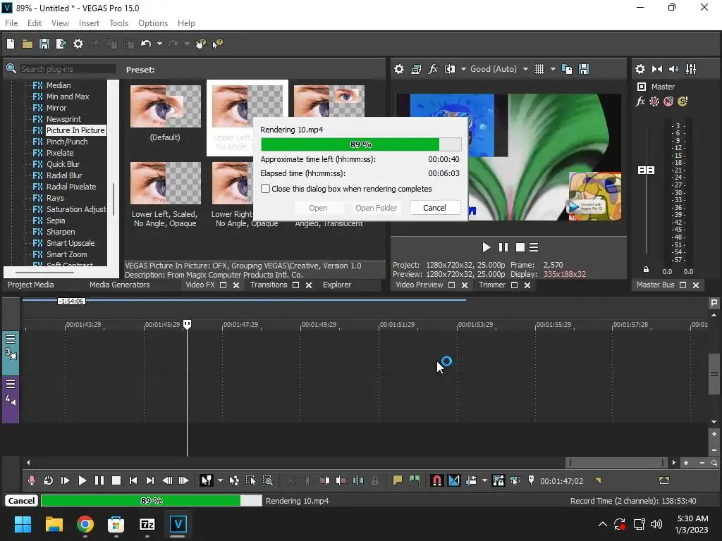
Task: Open Video Preview properties gear icon
Action: coord(399,69)
